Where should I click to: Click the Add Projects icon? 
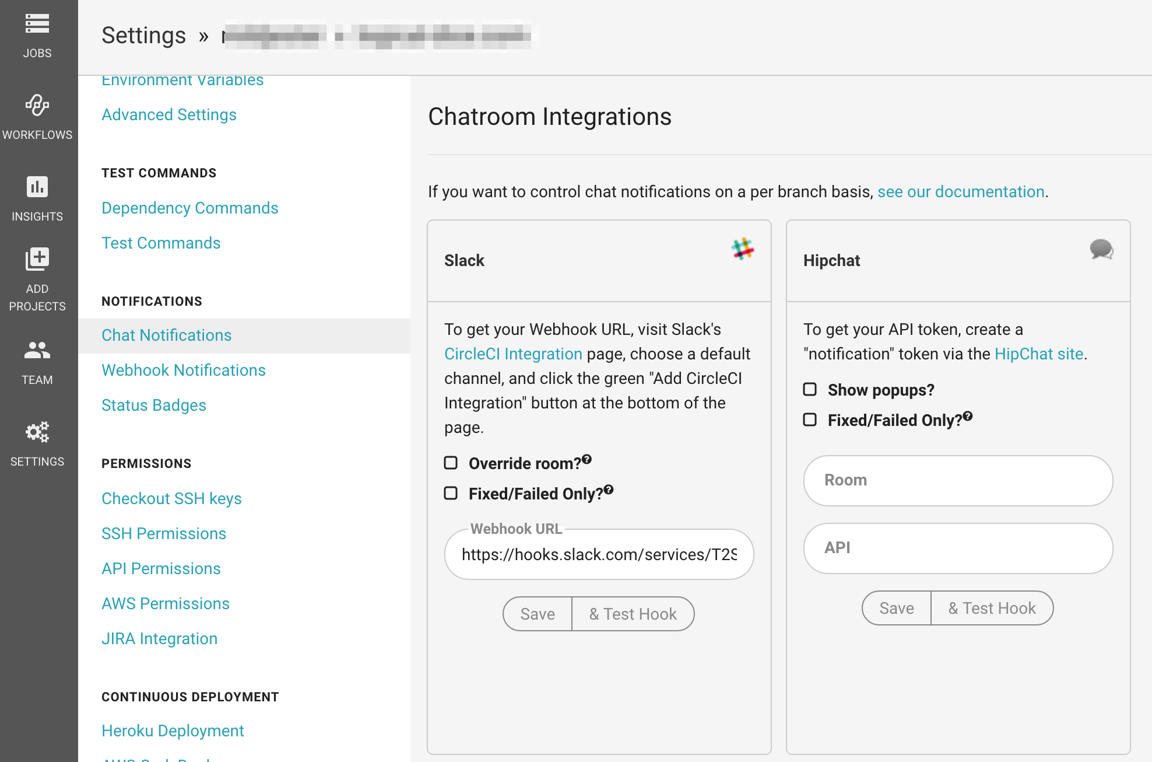[37, 259]
